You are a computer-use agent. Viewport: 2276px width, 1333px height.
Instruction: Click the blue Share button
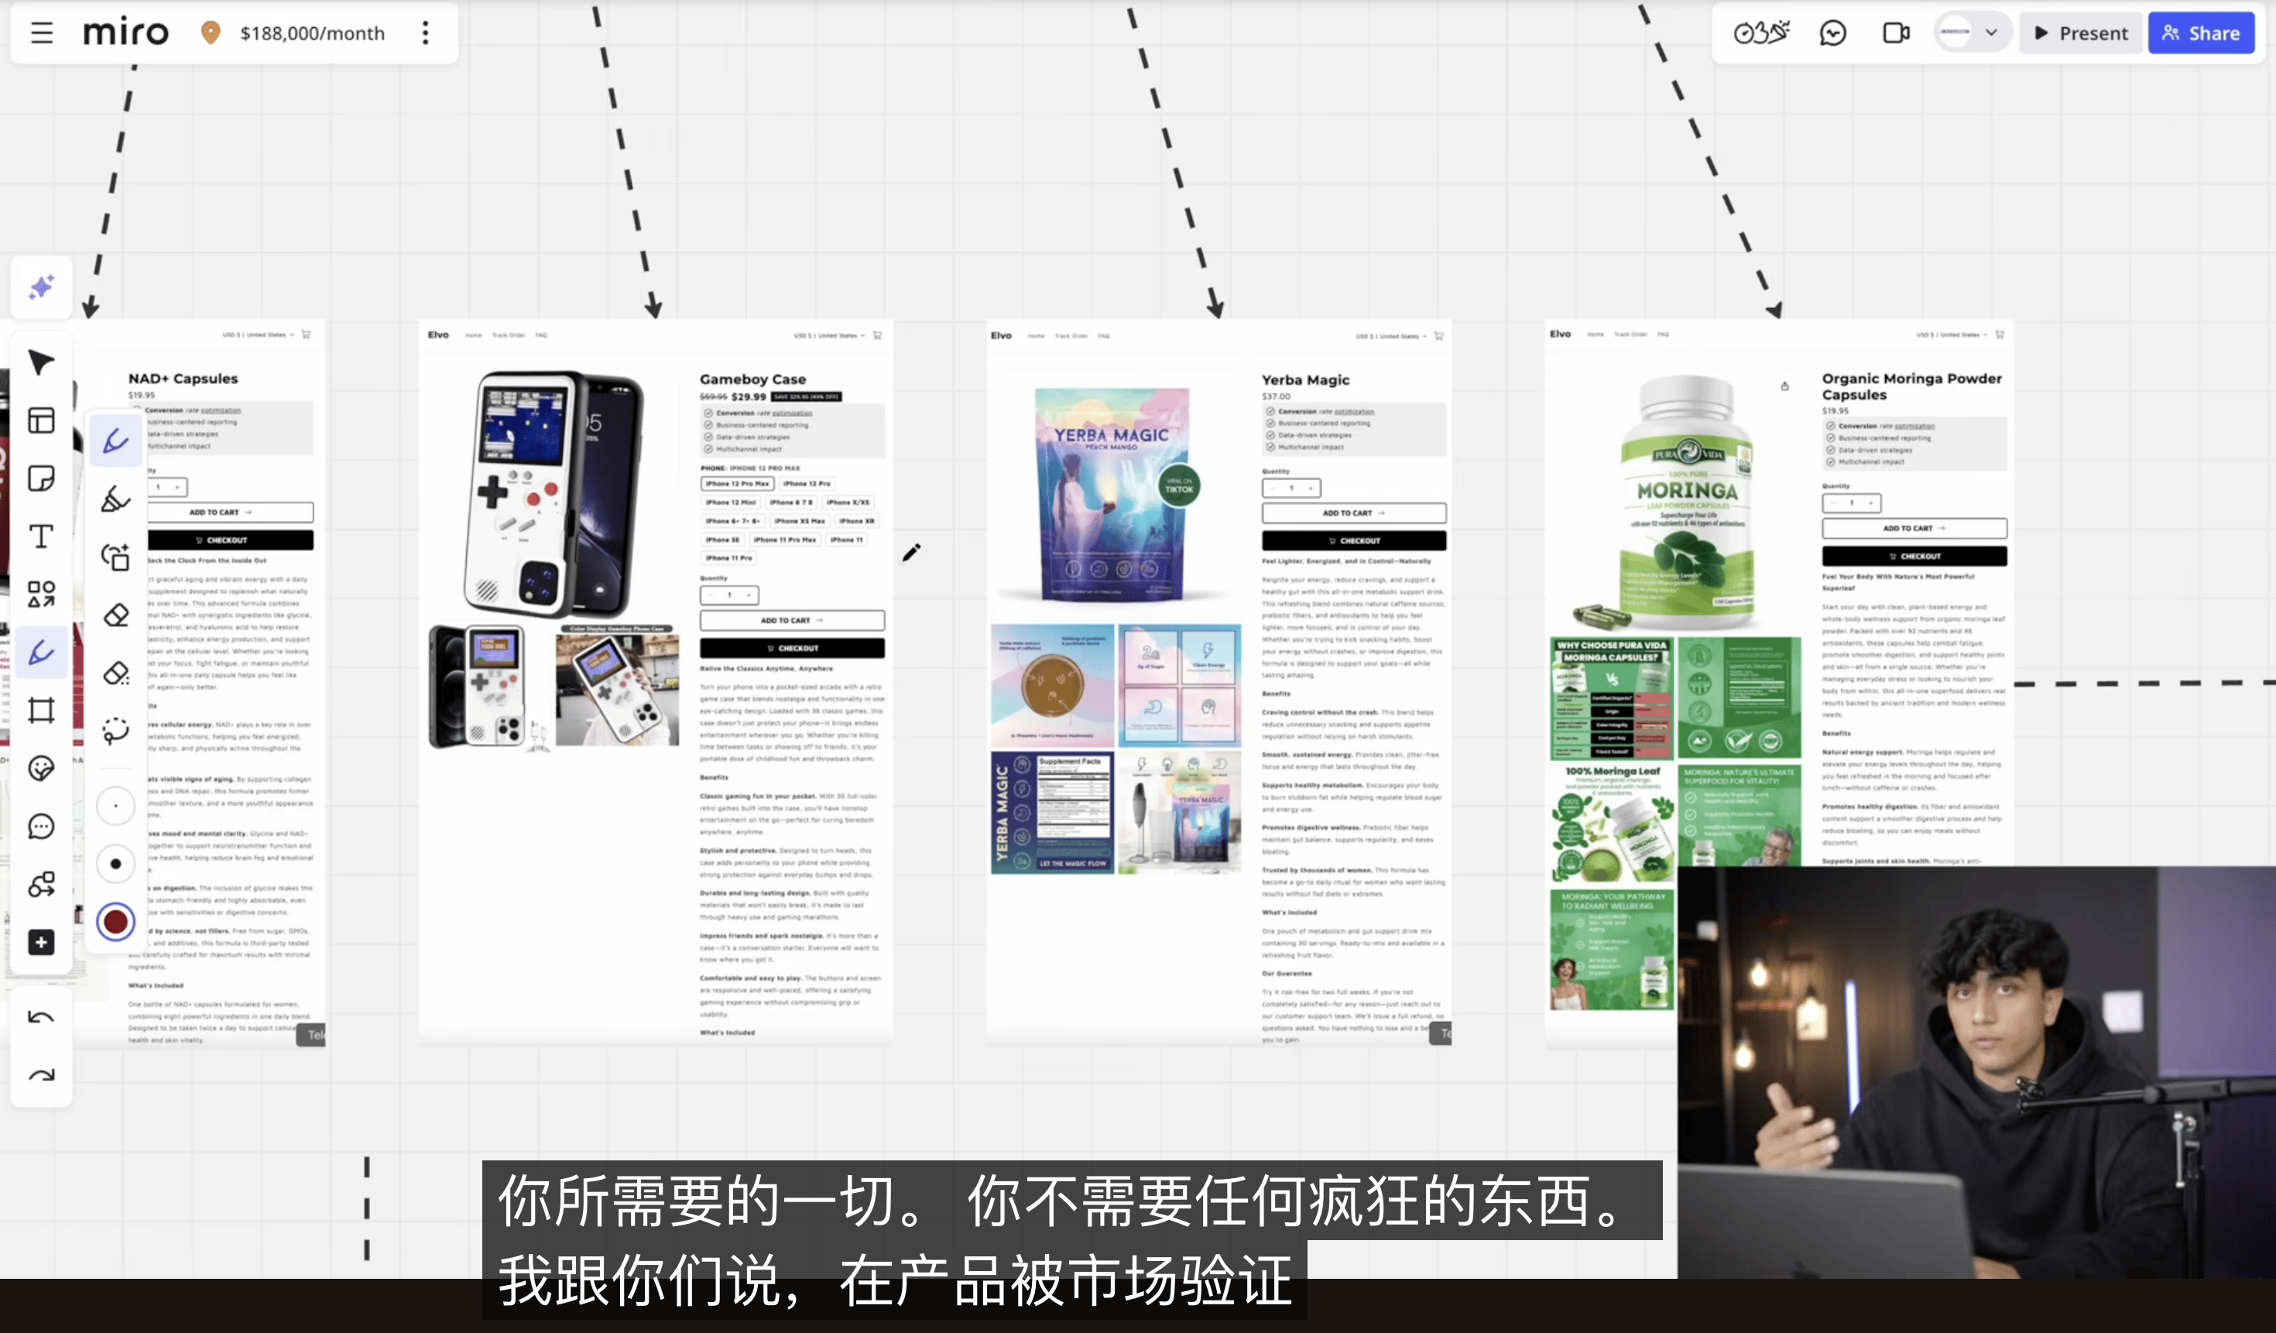[2200, 33]
